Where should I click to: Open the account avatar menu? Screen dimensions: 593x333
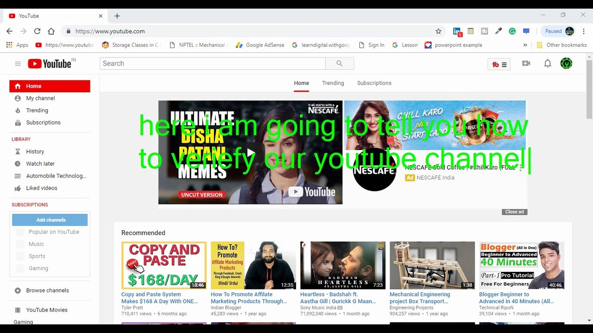(566, 63)
